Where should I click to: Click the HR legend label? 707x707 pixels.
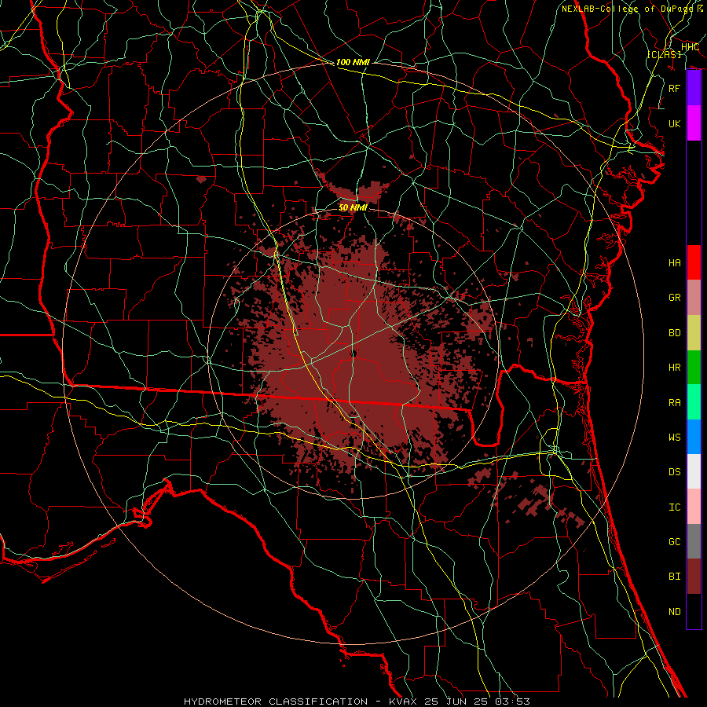pyautogui.click(x=674, y=368)
